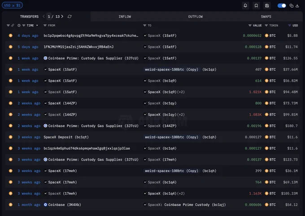This screenshot has width=305, height=216.
Task: Open the TOKEN column filter
Action: point(266,25)
